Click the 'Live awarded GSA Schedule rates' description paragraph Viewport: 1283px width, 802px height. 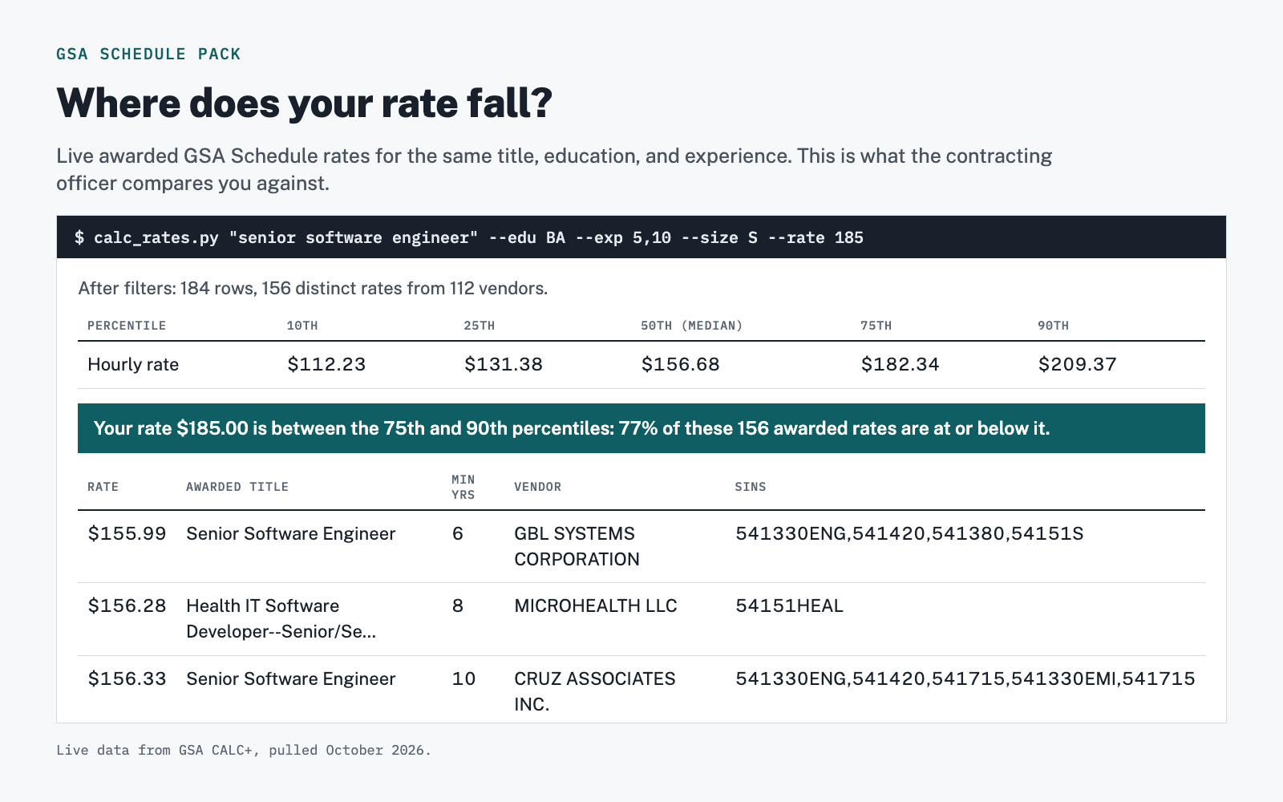click(554, 169)
